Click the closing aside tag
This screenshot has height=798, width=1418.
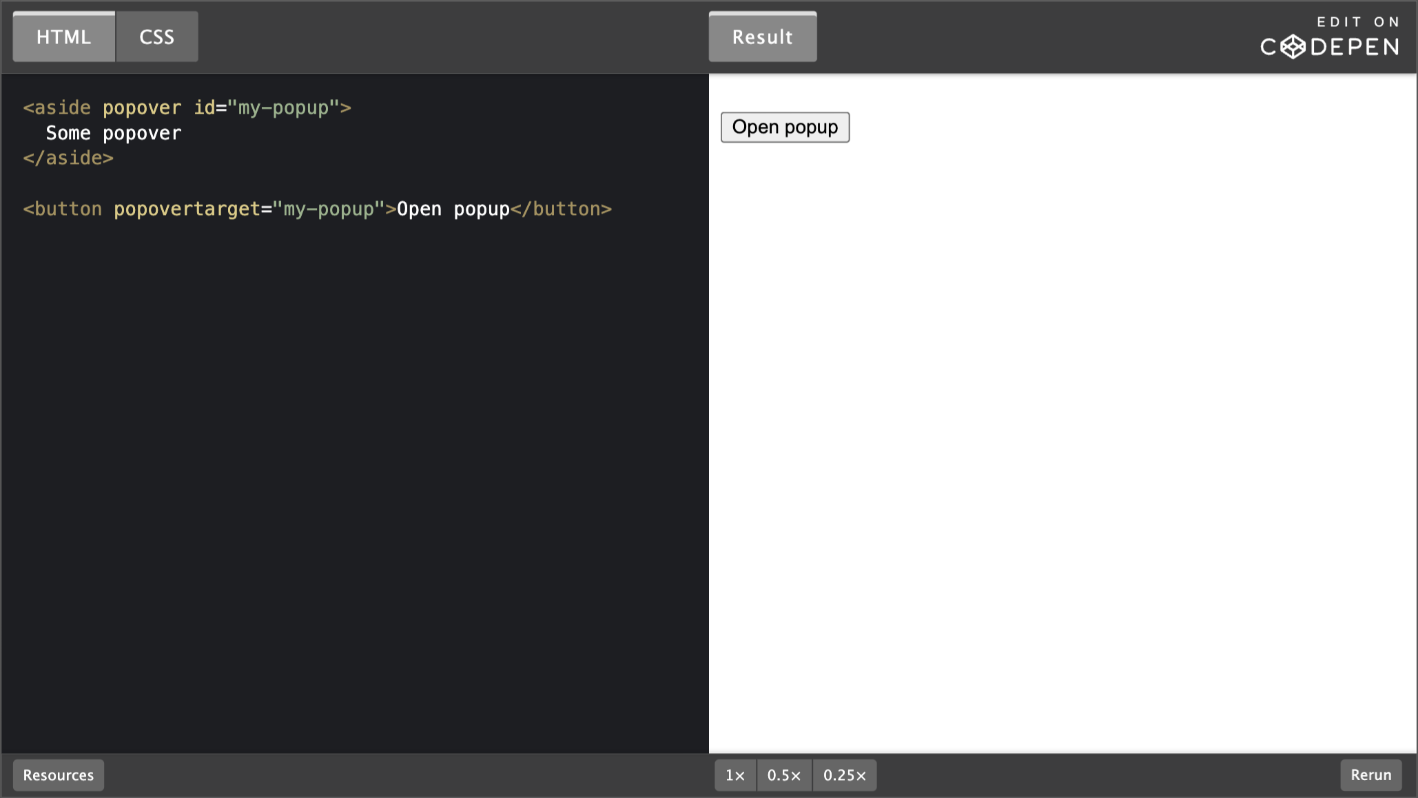tap(68, 158)
